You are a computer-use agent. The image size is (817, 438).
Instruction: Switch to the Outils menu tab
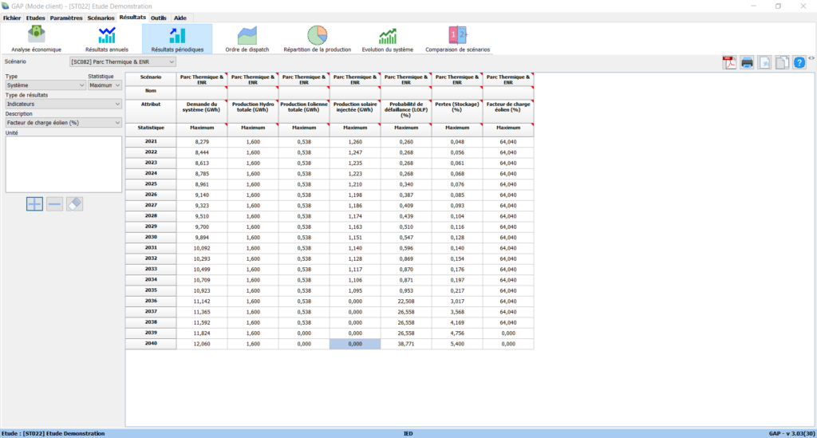tap(159, 18)
